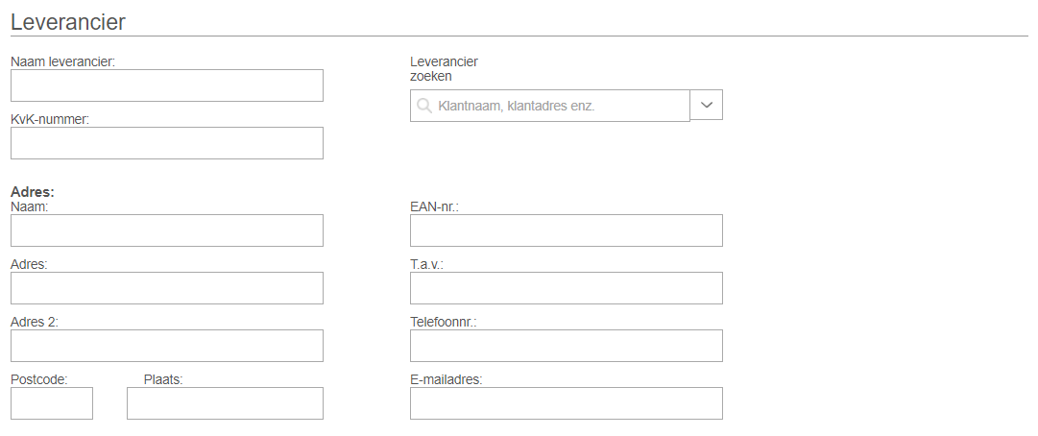The height and width of the screenshot is (436, 1038).
Task: Click inside the KvK-nummer text box
Action: pyautogui.click(x=167, y=143)
